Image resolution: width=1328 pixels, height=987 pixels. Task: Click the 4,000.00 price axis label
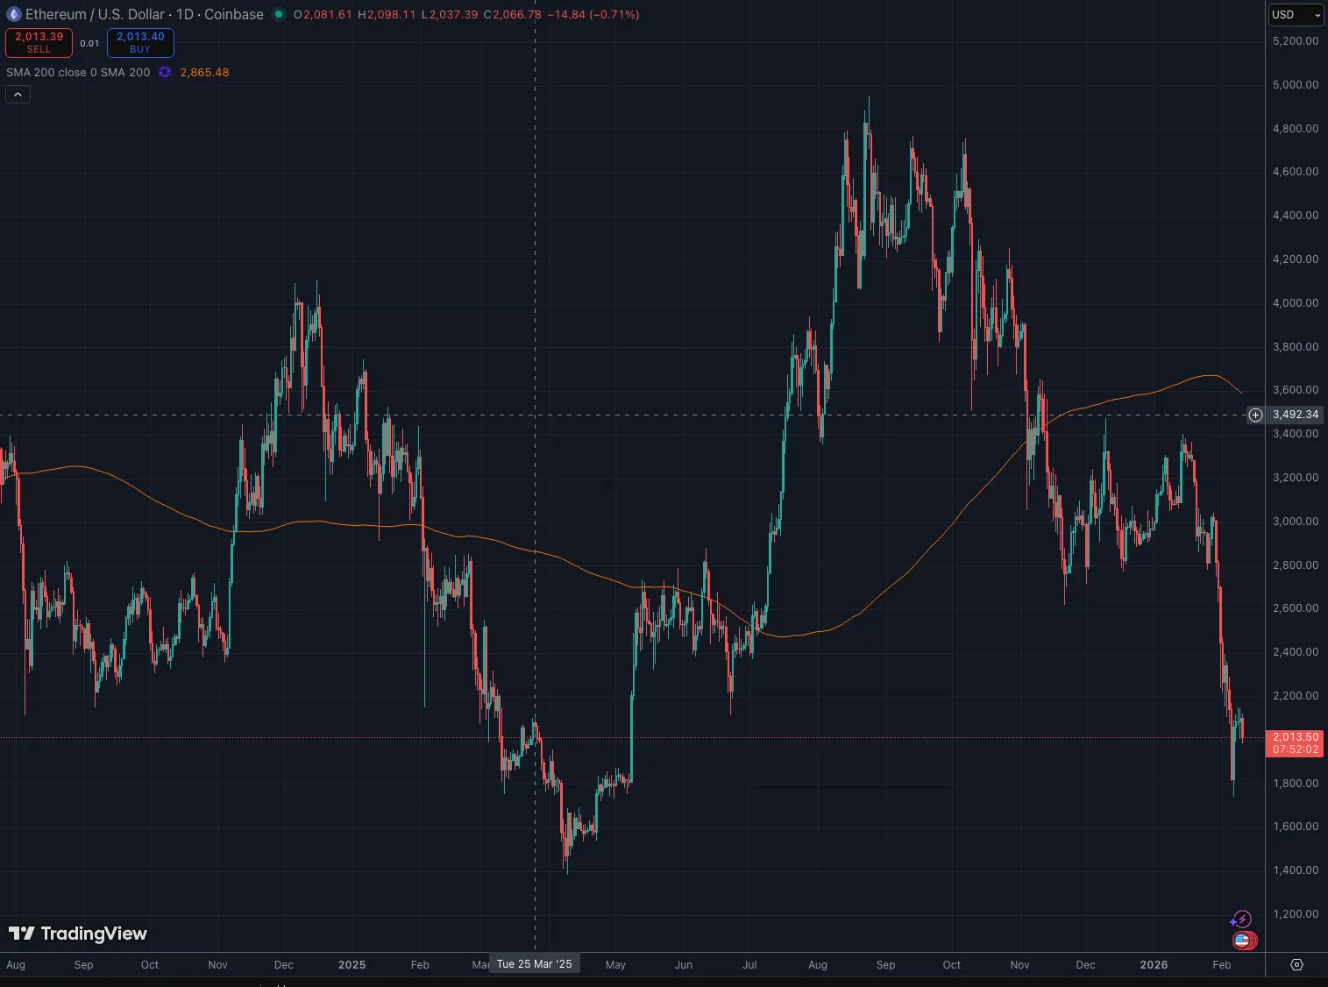click(x=1295, y=303)
